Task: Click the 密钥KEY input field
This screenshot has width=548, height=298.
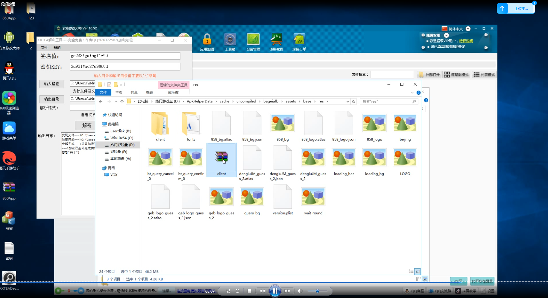Action: point(125,66)
